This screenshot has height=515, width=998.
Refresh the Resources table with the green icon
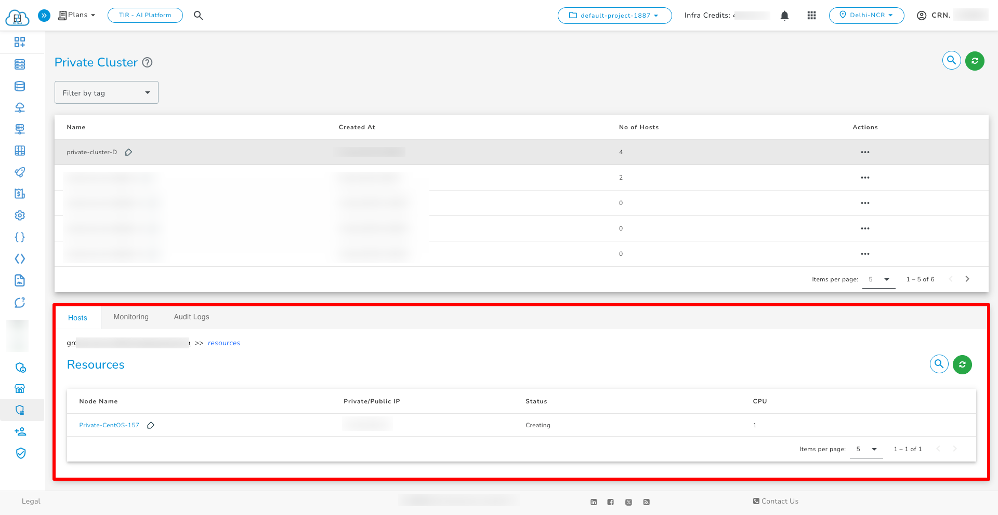[x=962, y=364]
